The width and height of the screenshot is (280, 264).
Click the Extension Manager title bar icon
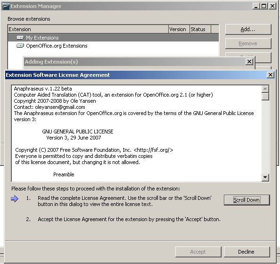click(5, 6)
